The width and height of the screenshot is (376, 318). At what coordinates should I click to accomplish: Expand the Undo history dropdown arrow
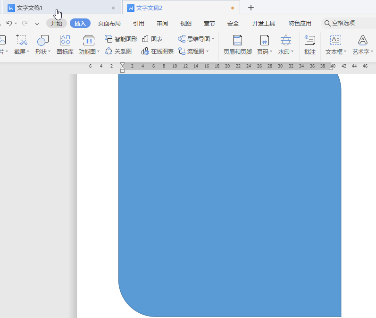16,23
